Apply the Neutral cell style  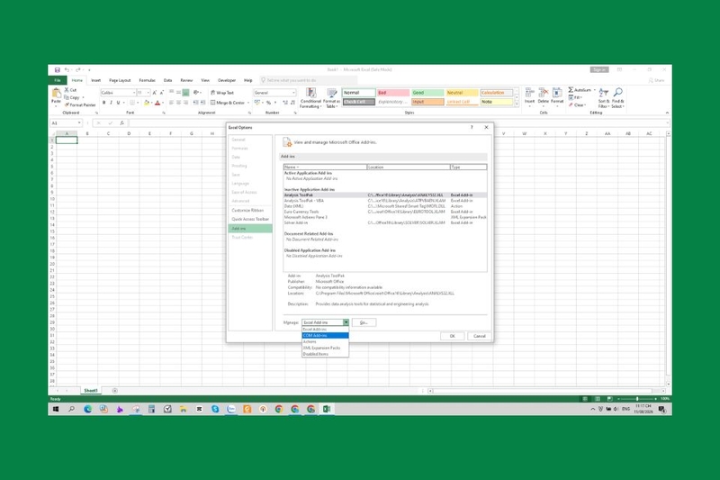[462, 93]
